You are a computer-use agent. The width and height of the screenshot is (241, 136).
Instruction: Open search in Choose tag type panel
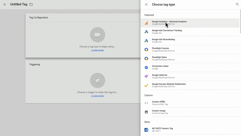[x=237, y=4]
